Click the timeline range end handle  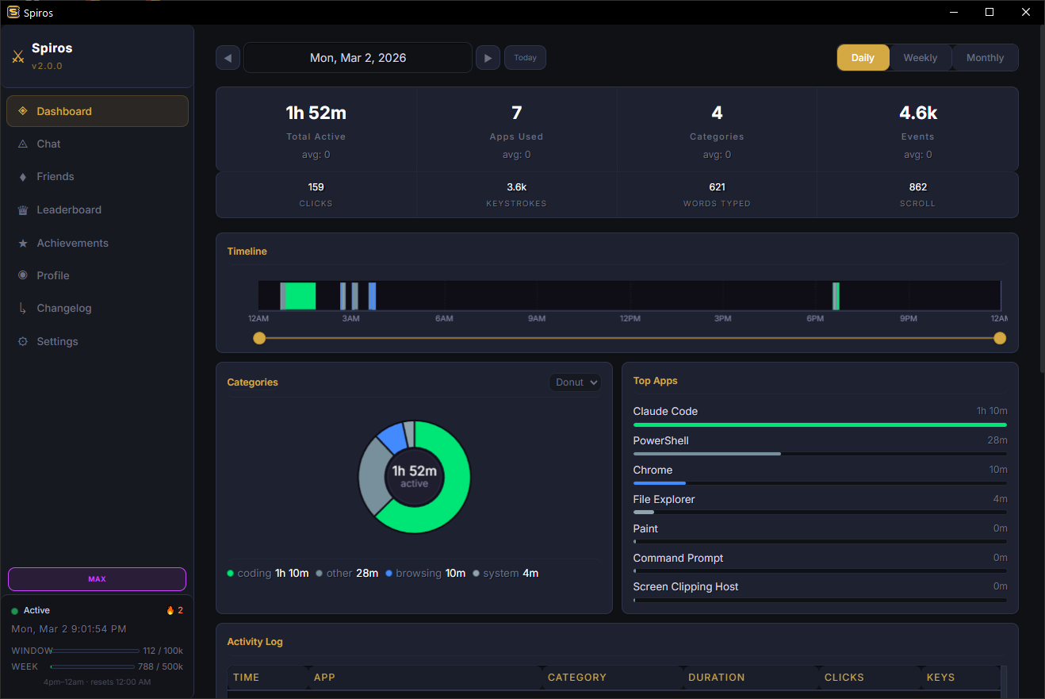(x=1000, y=338)
